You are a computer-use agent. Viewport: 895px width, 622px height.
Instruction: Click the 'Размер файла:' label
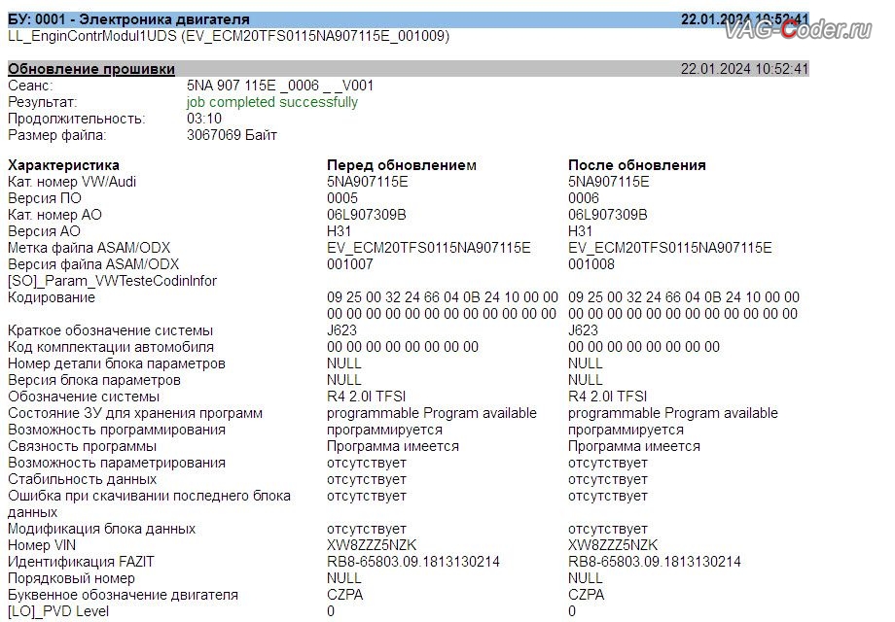pyautogui.click(x=56, y=135)
